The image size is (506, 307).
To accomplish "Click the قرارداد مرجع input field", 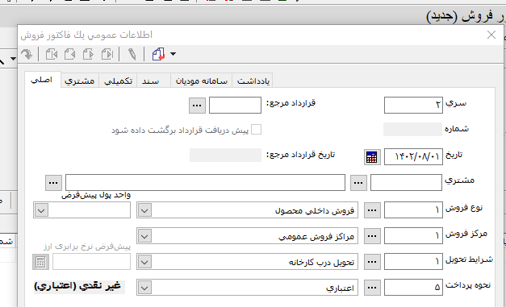I will pyautogui.click(x=236, y=106).
